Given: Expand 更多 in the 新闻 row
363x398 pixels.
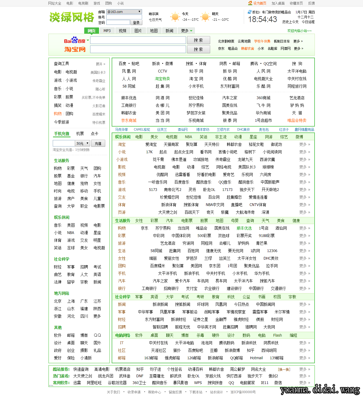Looking at the screenshot, I should tap(305, 304).
